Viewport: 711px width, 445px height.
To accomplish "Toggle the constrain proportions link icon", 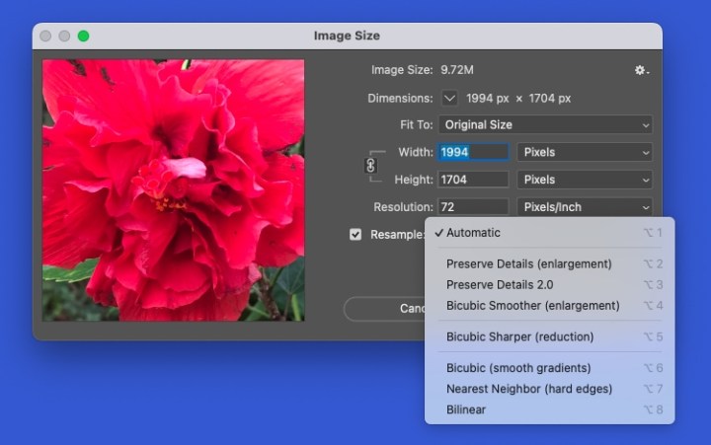I will [x=371, y=166].
